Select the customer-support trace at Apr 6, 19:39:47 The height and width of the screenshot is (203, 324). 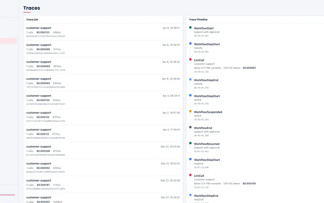103,49
